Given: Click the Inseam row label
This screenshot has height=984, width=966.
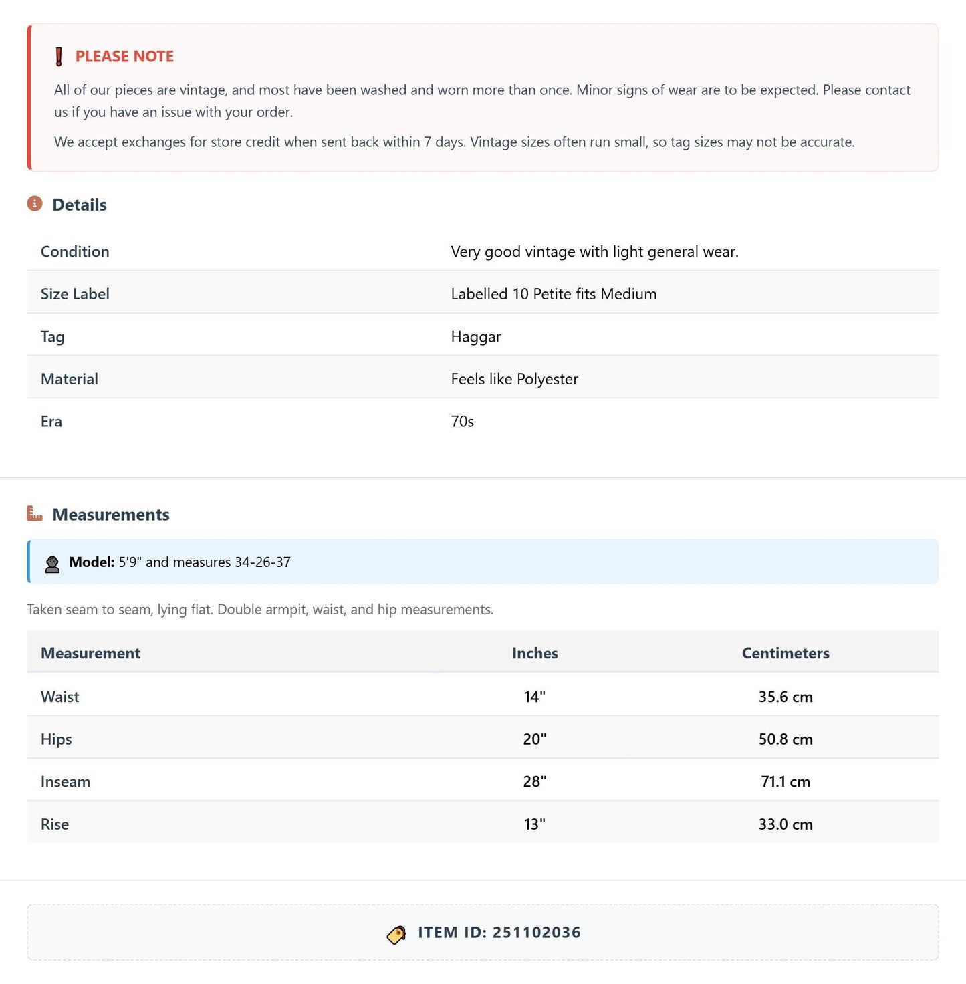Looking at the screenshot, I should coord(66,781).
